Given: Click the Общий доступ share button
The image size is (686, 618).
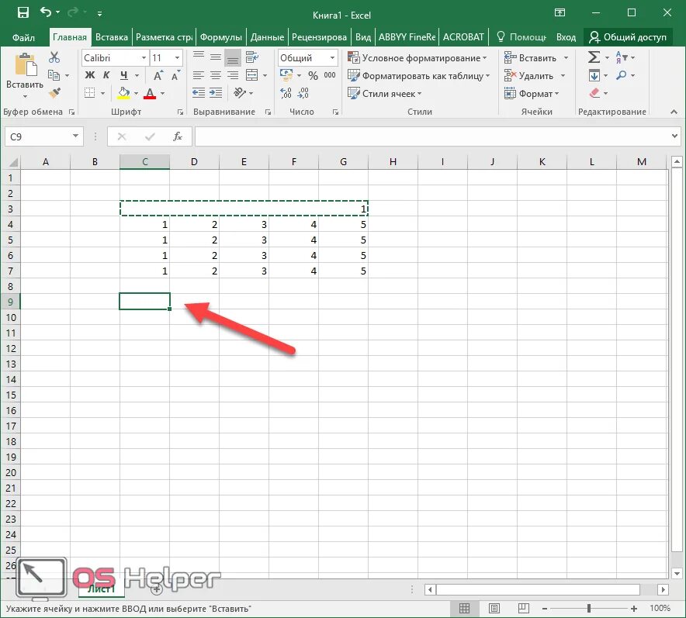Looking at the screenshot, I should pyautogui.click(x=627, y=37).
